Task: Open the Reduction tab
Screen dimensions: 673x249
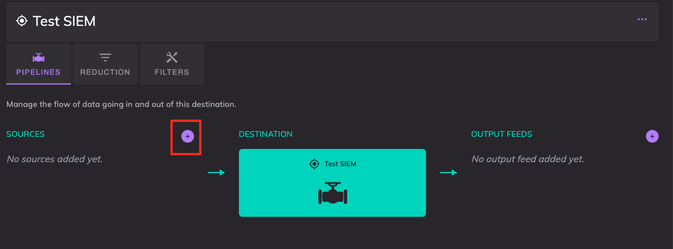Action: (x=105, y=64)
